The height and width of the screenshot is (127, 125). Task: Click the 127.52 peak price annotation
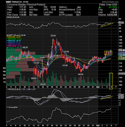53,36
